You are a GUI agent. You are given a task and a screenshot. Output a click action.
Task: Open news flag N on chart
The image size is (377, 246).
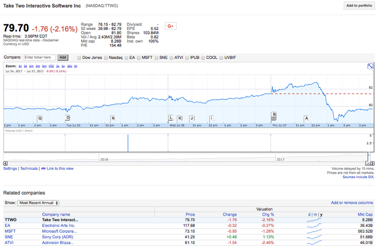click(x=113, y=118)
